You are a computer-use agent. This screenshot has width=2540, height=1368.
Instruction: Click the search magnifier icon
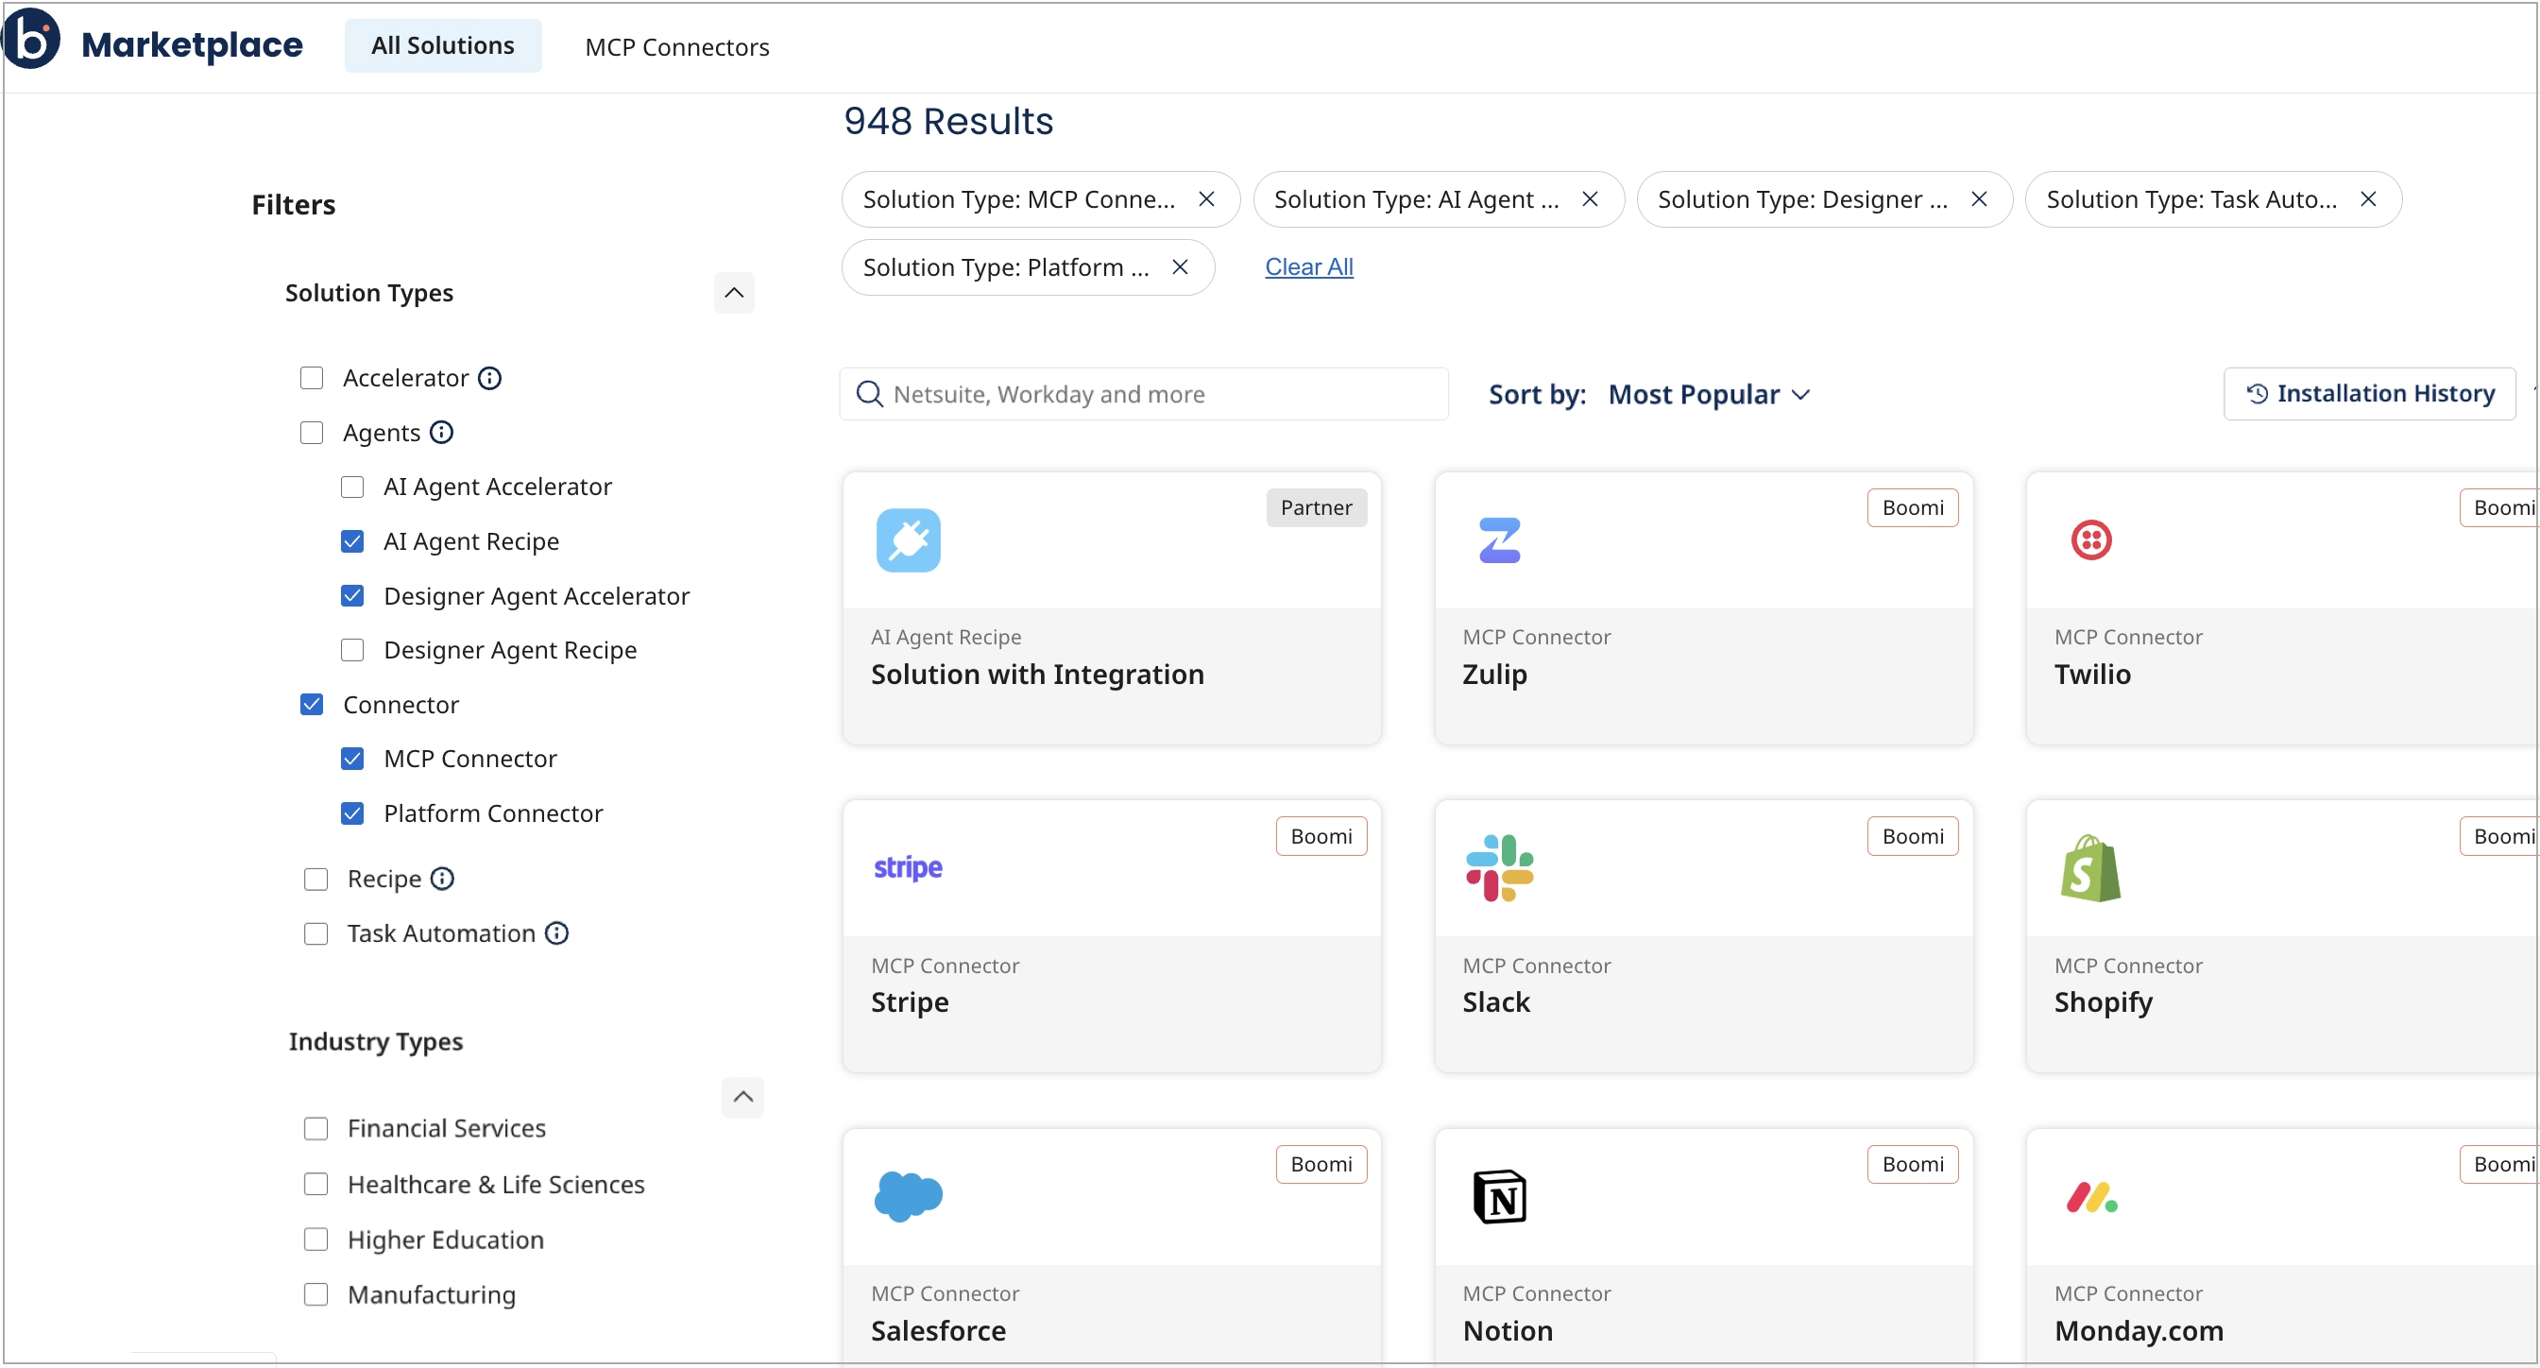coord(869,395)
